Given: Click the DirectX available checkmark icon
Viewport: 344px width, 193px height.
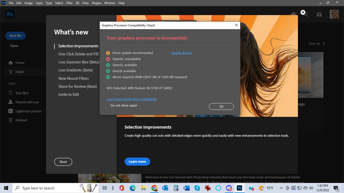Looking at the screenshot, I should coord(108,71).
